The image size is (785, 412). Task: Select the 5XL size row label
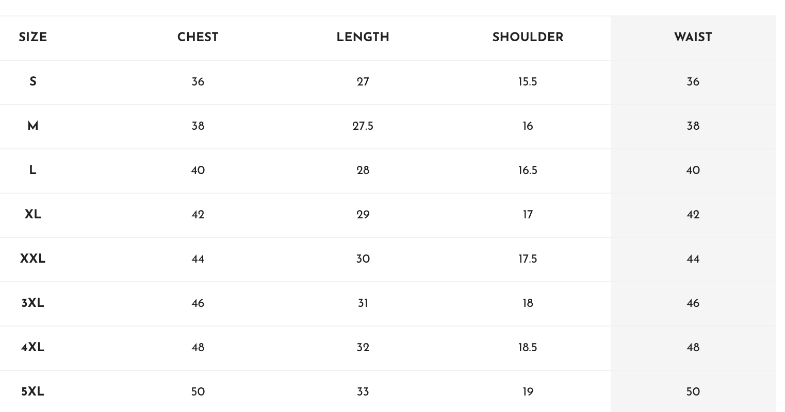click(x=32, y=392)
